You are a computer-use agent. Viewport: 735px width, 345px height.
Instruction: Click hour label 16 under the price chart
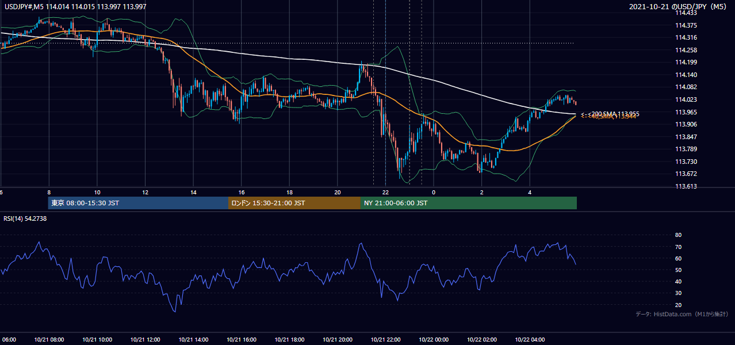pyautogui.click(x=242, y=192)
